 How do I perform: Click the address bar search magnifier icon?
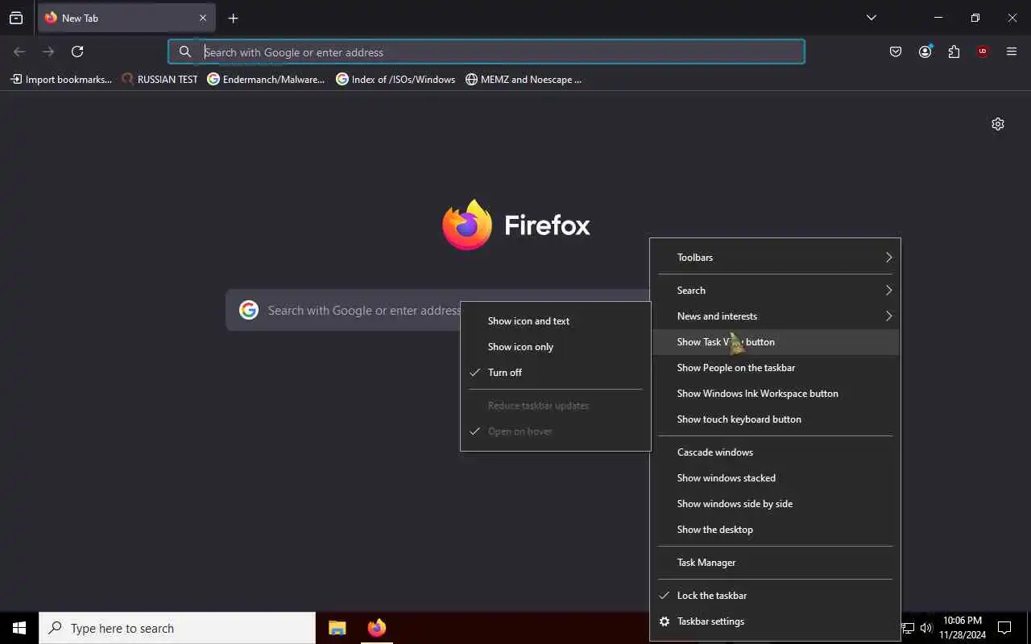185,52
